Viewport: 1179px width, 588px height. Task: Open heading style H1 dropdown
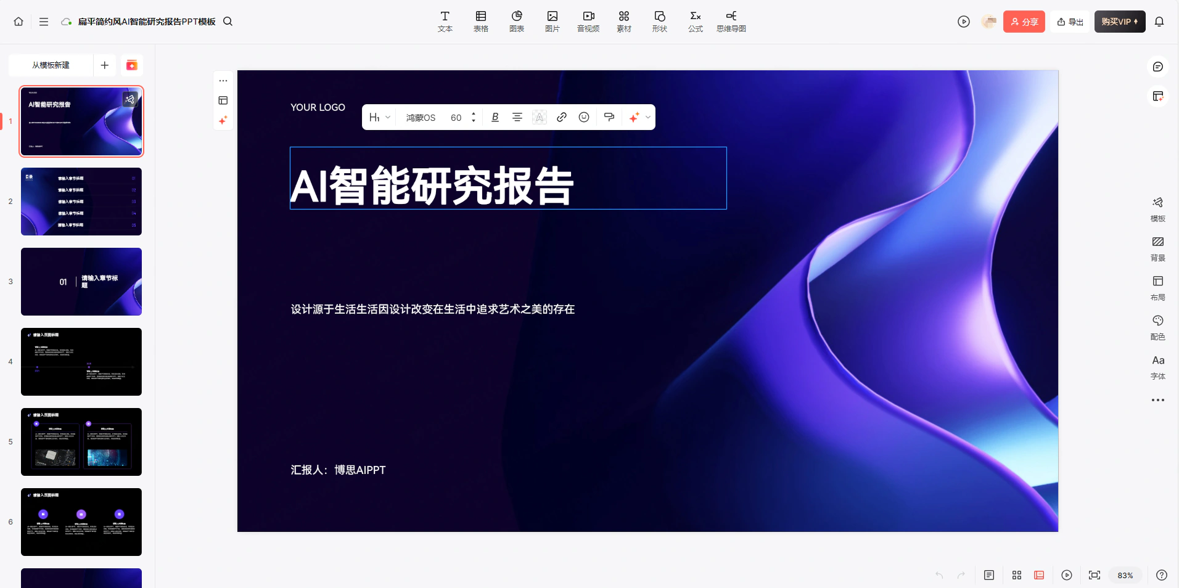pyautogui.click(x=380, y=117)
